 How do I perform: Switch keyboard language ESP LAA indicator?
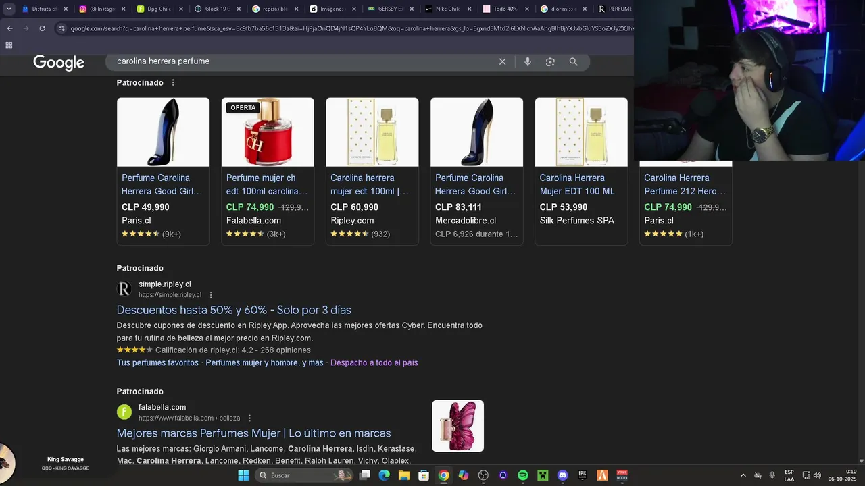click(789, 475)
